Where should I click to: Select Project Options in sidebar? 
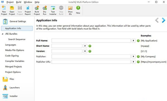(x=13, y=72)
